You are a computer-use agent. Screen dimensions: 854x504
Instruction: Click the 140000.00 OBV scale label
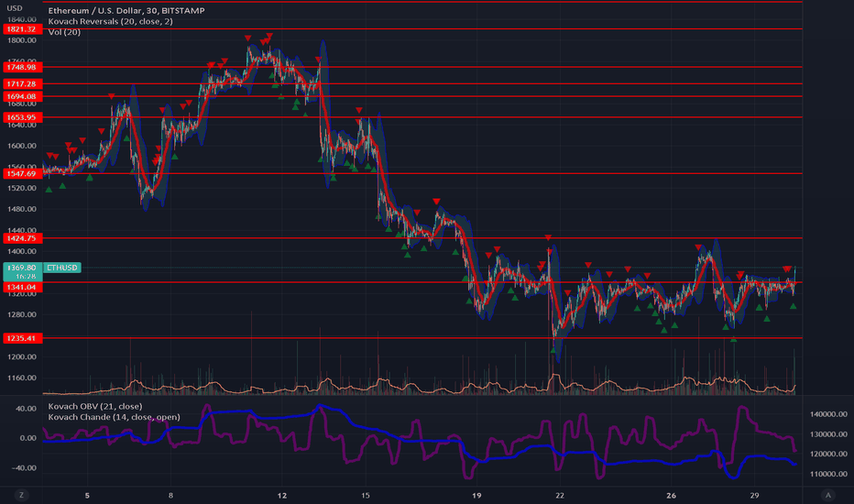click(x=828, y=414)
